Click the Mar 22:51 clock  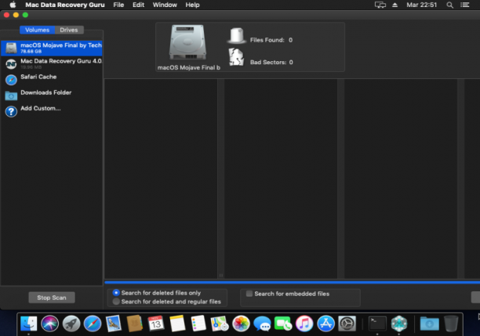click(421, 5)
